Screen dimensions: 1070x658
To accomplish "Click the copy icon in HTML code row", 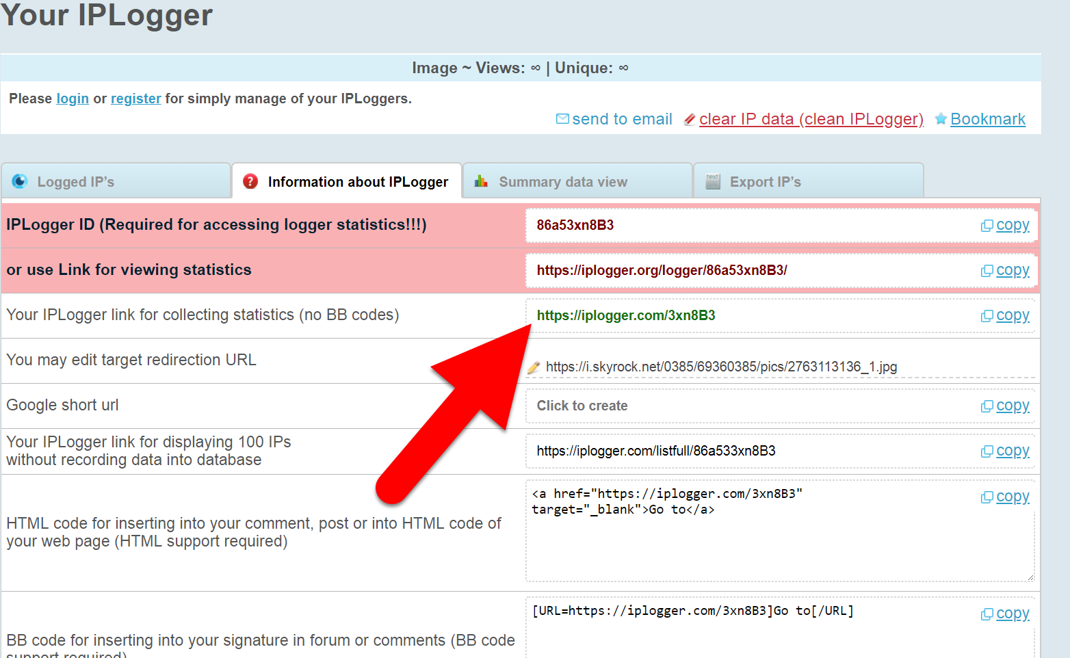I will point(987,497).
